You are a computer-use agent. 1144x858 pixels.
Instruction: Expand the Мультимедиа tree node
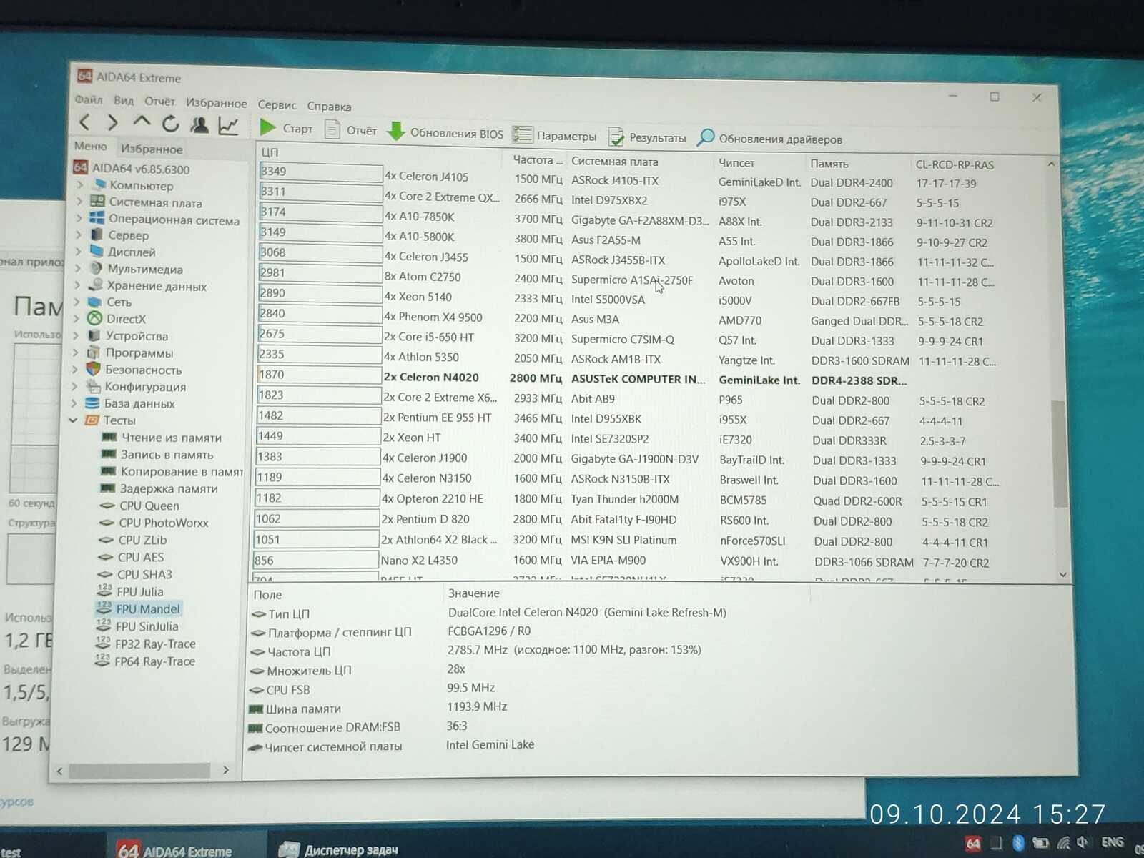click(78, 269)
